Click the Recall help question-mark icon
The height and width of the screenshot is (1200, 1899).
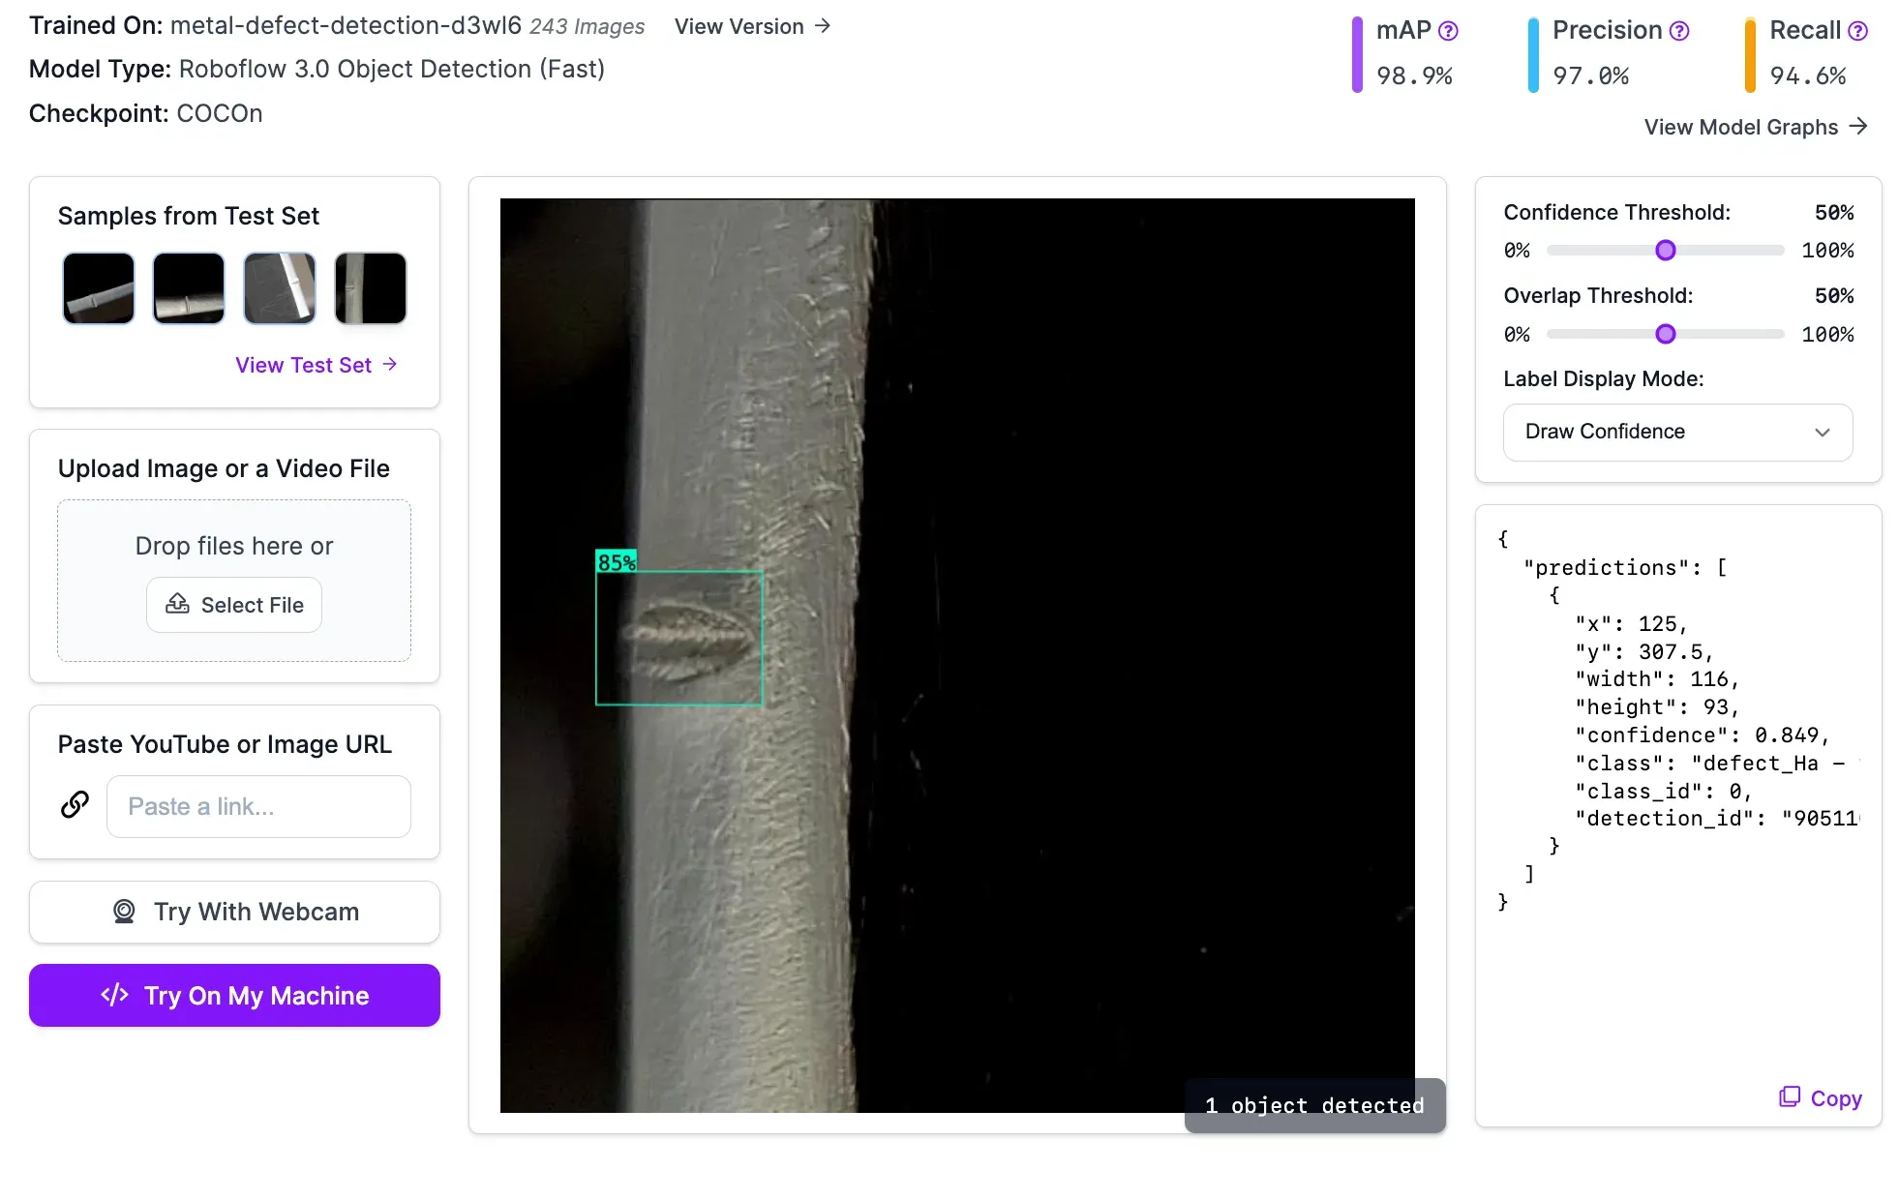pyautogui.click(x=1857, y=31)
